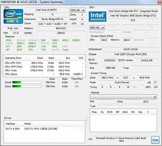Click the AVX feature label
Image resolution: width=162 pixels, height=146 pixels.
point(55,43)
